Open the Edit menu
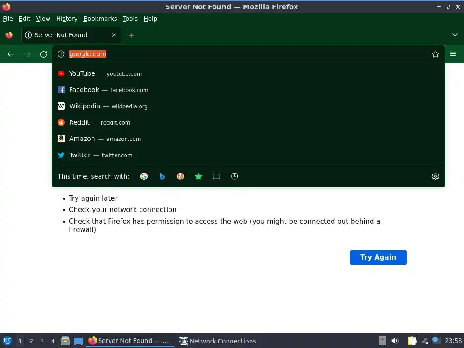Image resolution: width=464 pixels, height=348 pixels. click(x=24, y=19)
